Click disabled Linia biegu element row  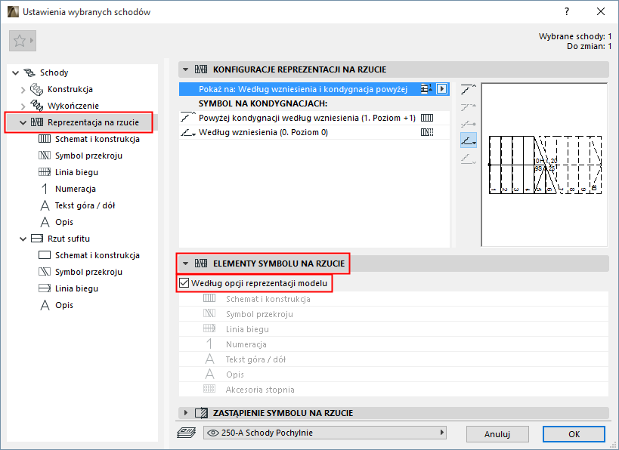pos(394,329)
